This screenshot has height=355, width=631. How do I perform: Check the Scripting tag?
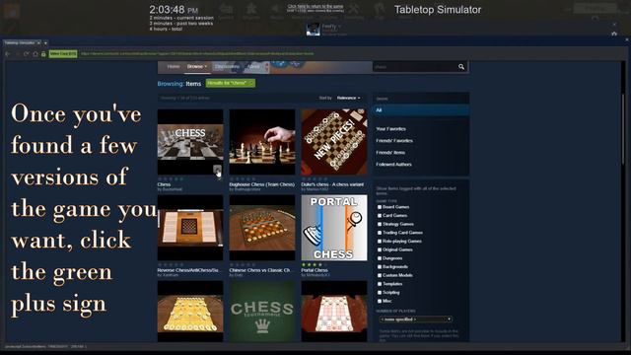coord(380,293)
